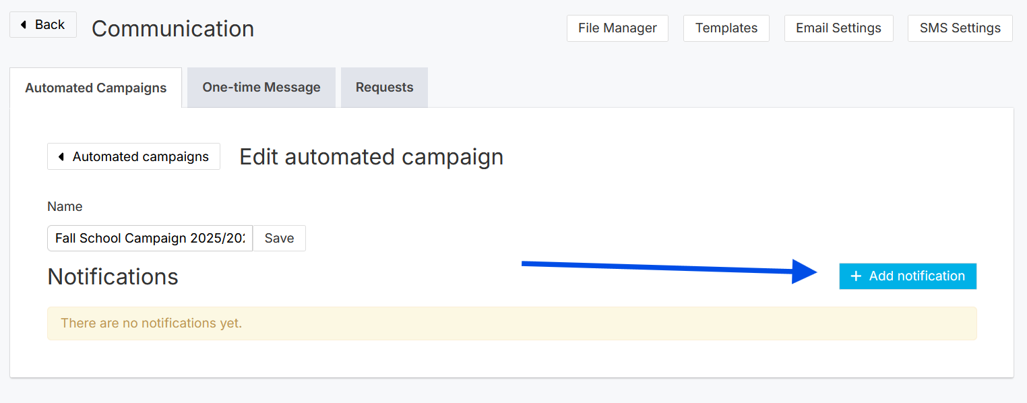Image resolution: width=1027 pixels, height=403 pixels.
Task: Save the campaign name
Action: point(279,238)
